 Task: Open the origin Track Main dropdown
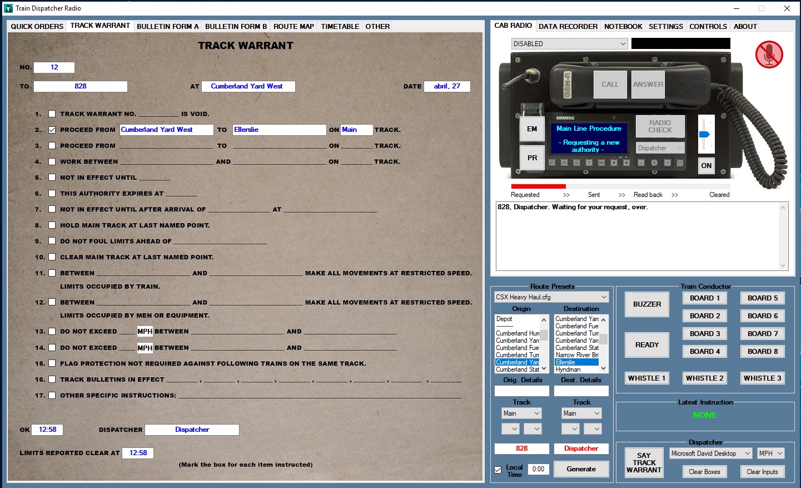521,413
